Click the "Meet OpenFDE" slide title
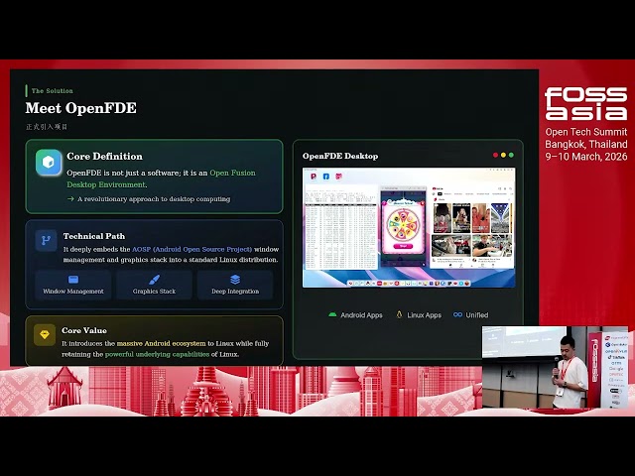Viewport: 635px width, 476px height. 81,108
